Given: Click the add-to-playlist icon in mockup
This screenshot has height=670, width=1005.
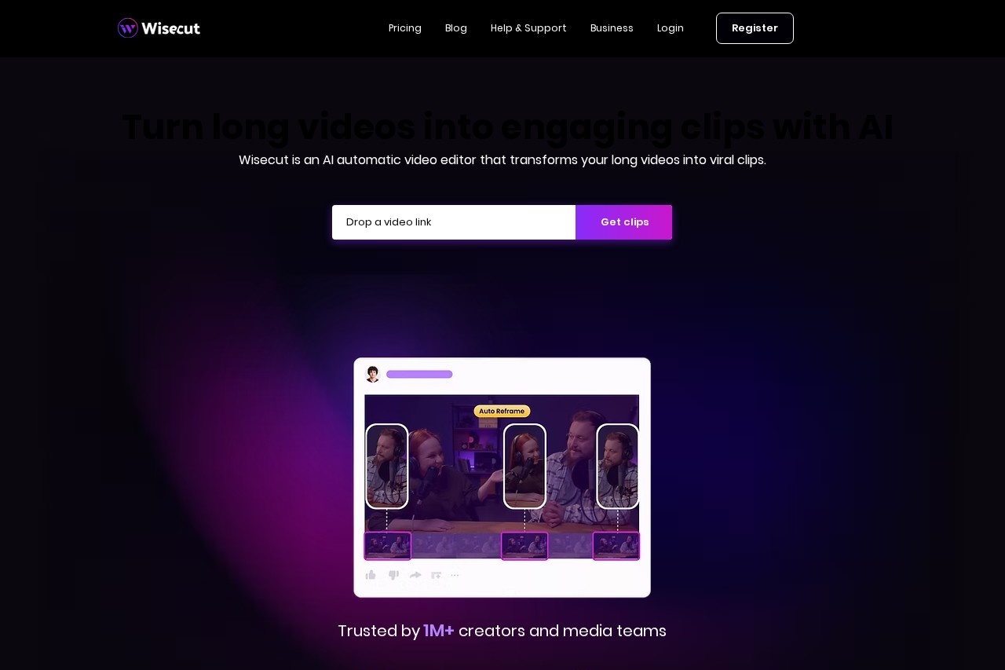Looking at the screenshot, I should click(x=437, y=576).
